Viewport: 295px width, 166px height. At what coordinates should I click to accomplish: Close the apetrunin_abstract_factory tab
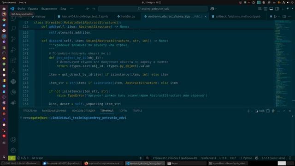tap(206, 17)
